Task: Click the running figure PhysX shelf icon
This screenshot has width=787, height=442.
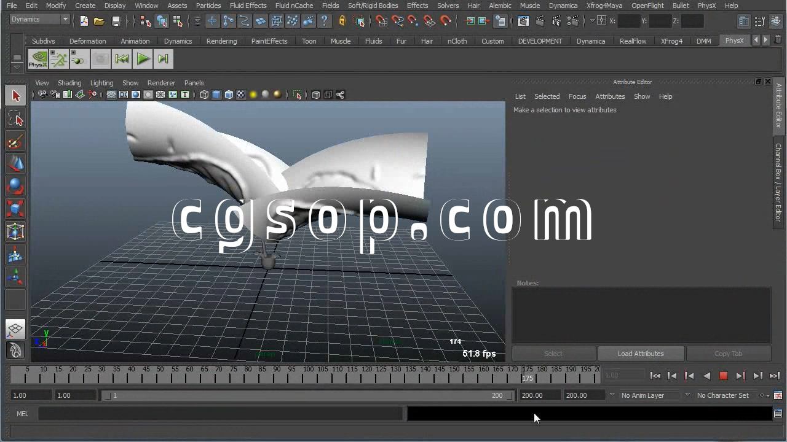Action: (59, 59)
